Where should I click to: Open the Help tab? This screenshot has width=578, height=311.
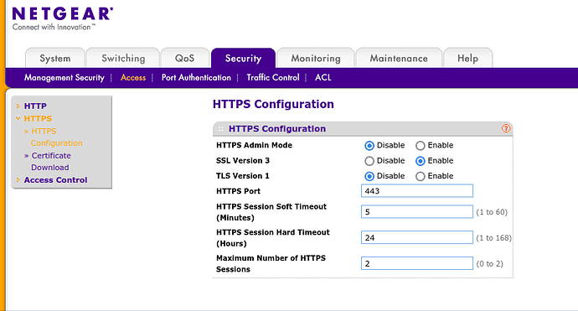click(x=467, y=58)
